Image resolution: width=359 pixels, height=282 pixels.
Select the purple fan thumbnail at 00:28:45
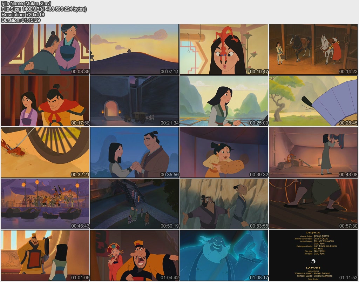click(x=313, y=101)
